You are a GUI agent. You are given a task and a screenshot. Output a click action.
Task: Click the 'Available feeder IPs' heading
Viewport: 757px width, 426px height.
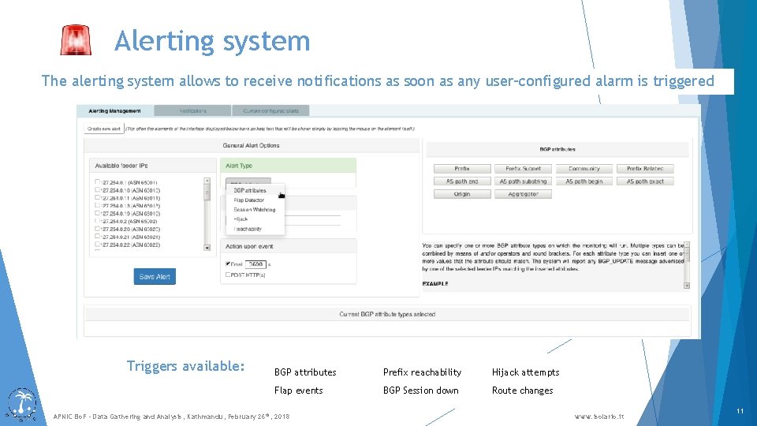(x=121, y=166)
